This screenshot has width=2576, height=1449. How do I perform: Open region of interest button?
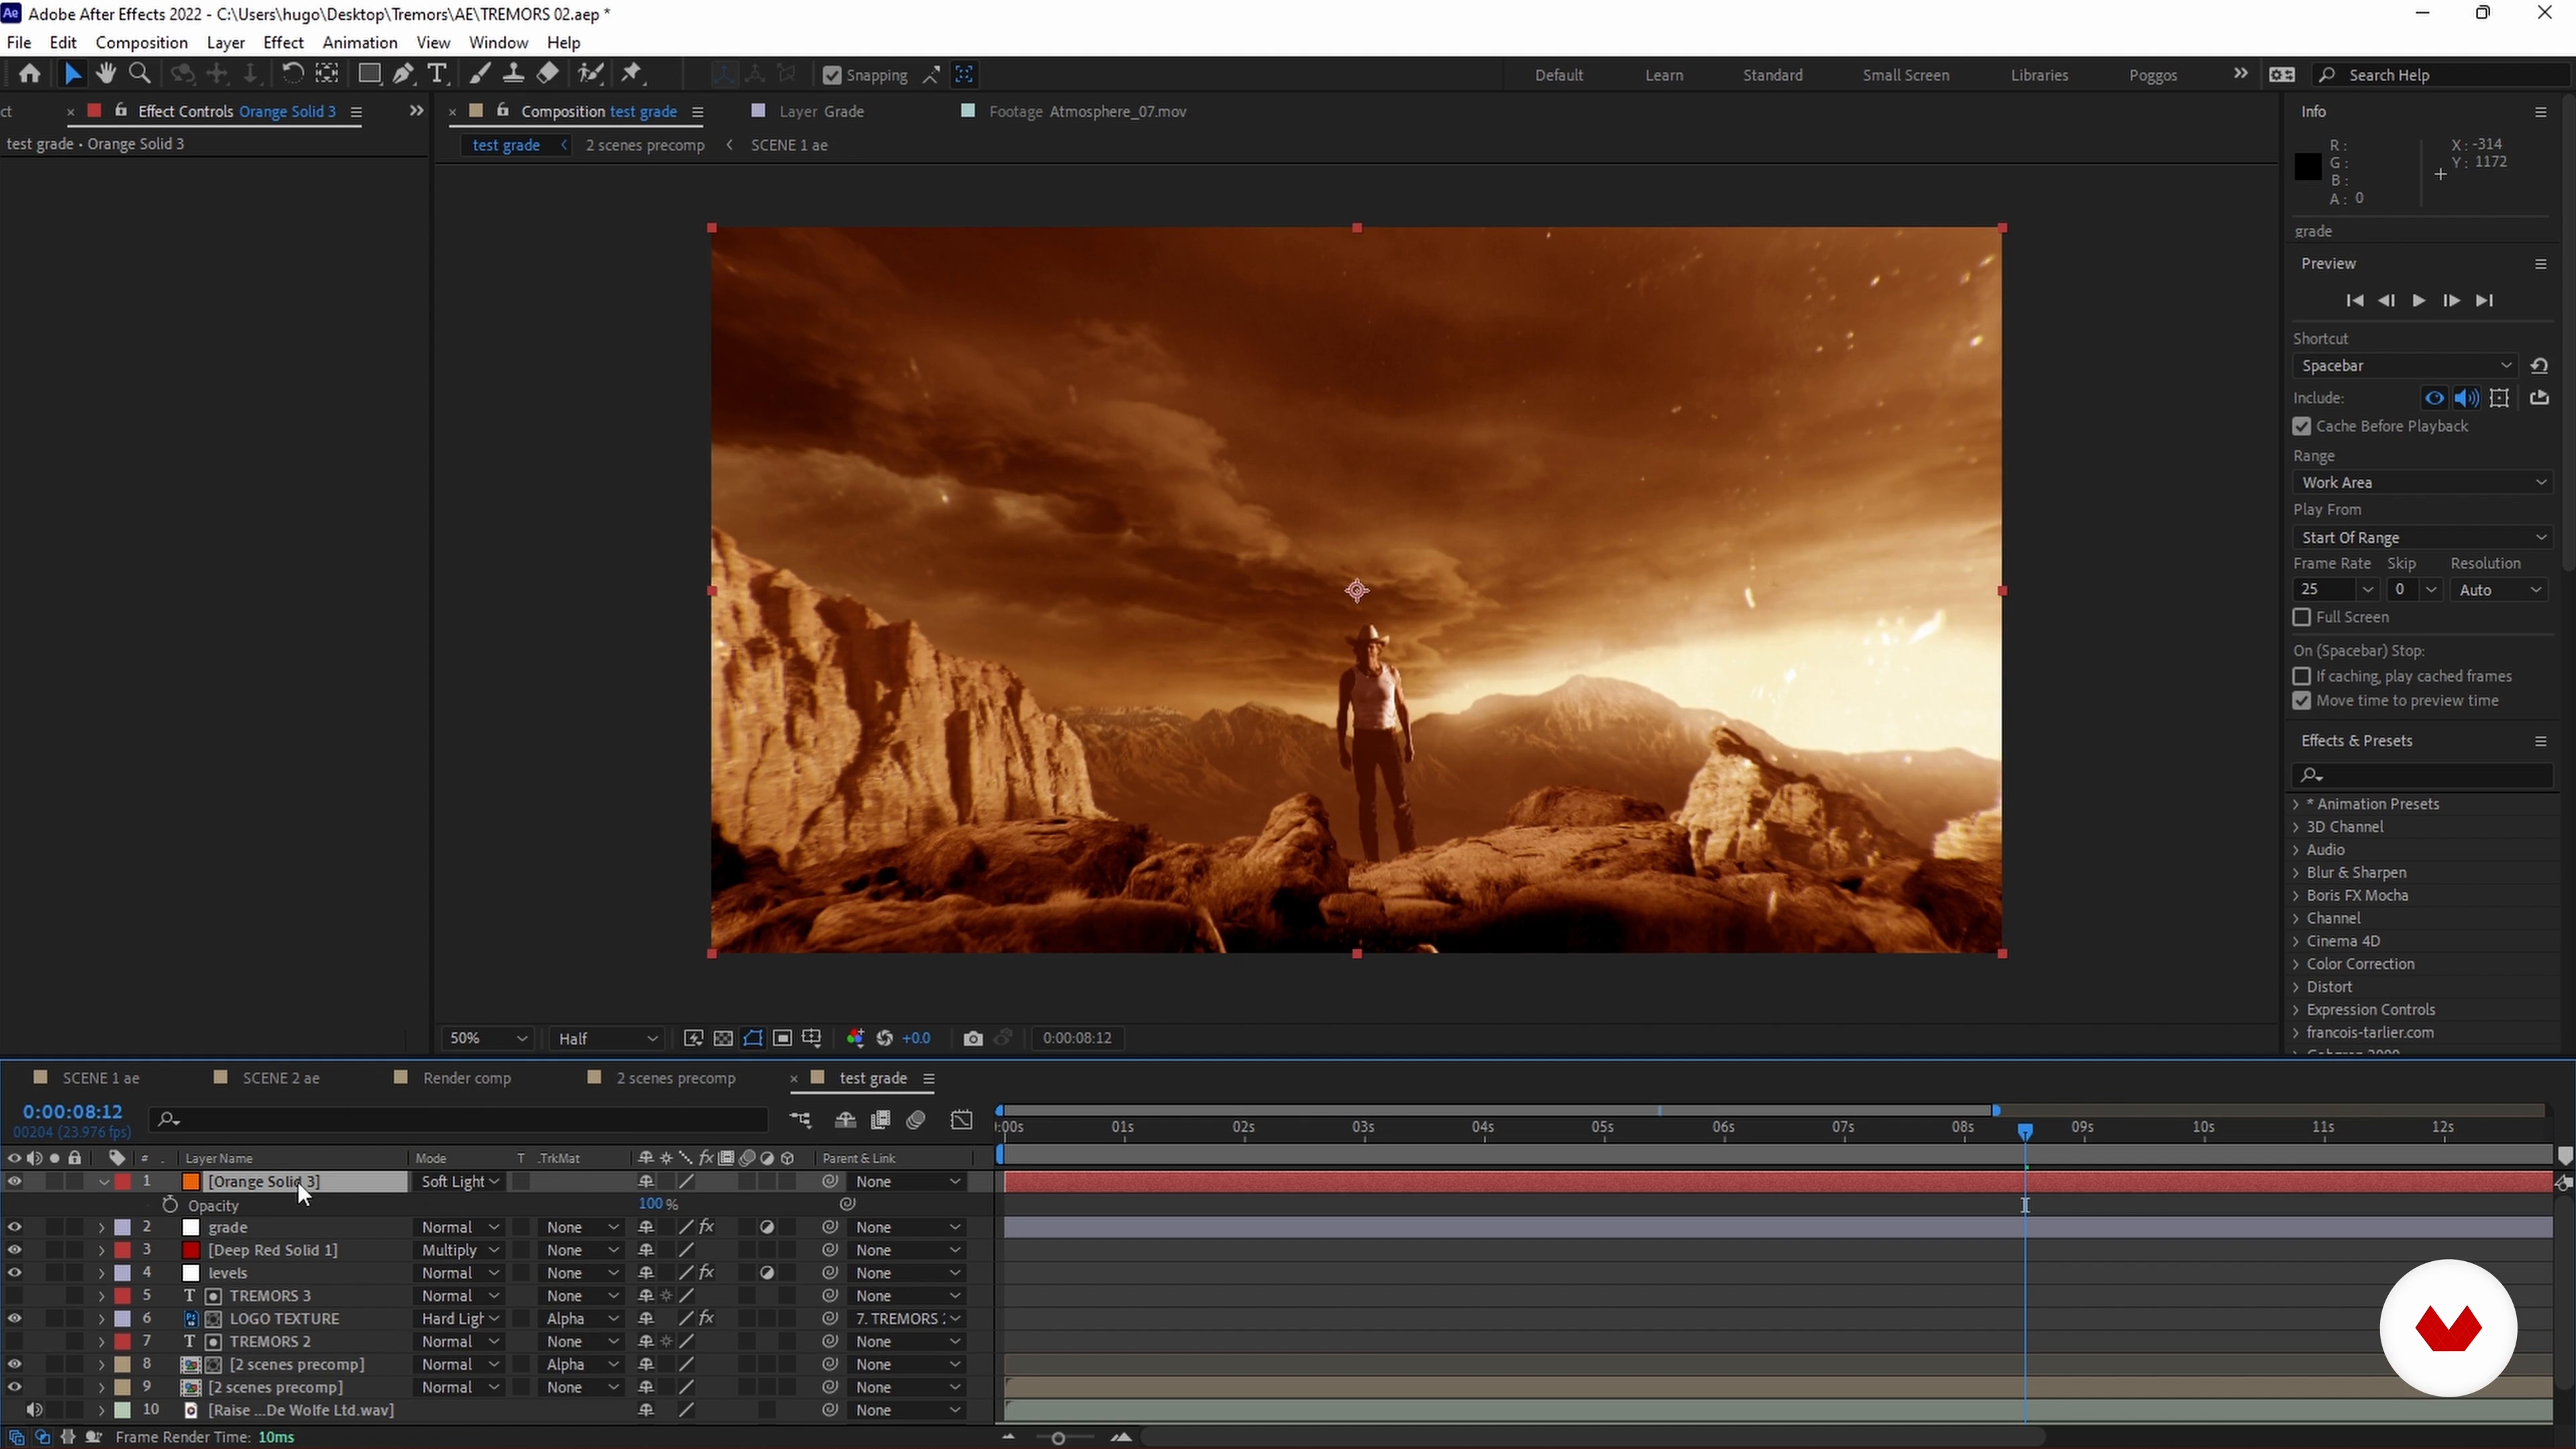[x=783, y=1038]
